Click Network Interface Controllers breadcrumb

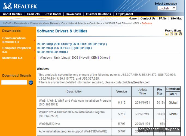click(85, 23)
